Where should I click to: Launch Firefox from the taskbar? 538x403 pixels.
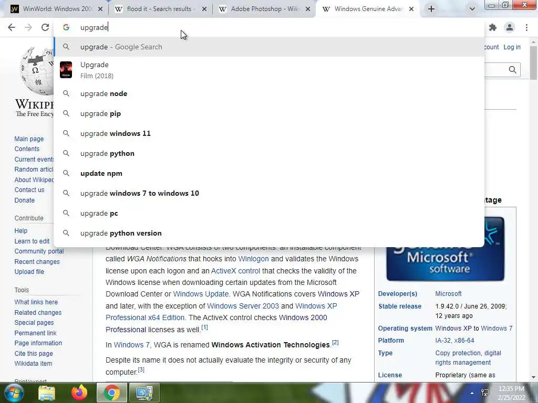pos(79,393)
